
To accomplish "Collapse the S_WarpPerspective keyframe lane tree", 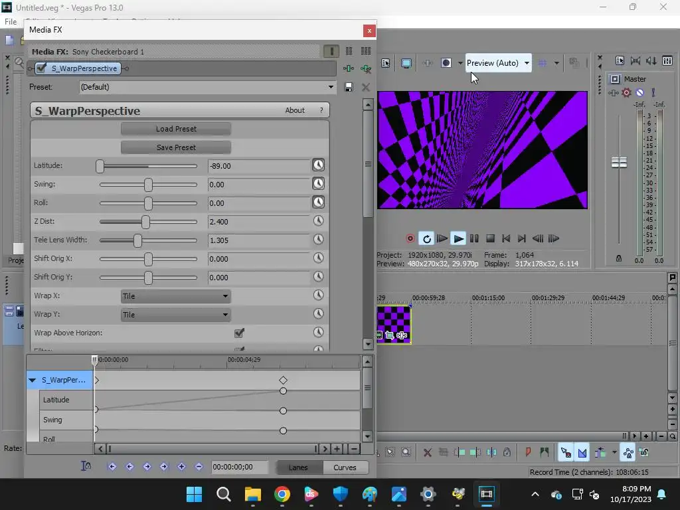I will coord(32,380).
